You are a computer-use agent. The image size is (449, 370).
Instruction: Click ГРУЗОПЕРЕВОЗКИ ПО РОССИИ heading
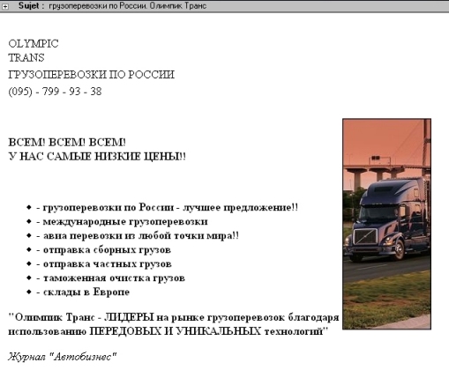click(92, 75)
